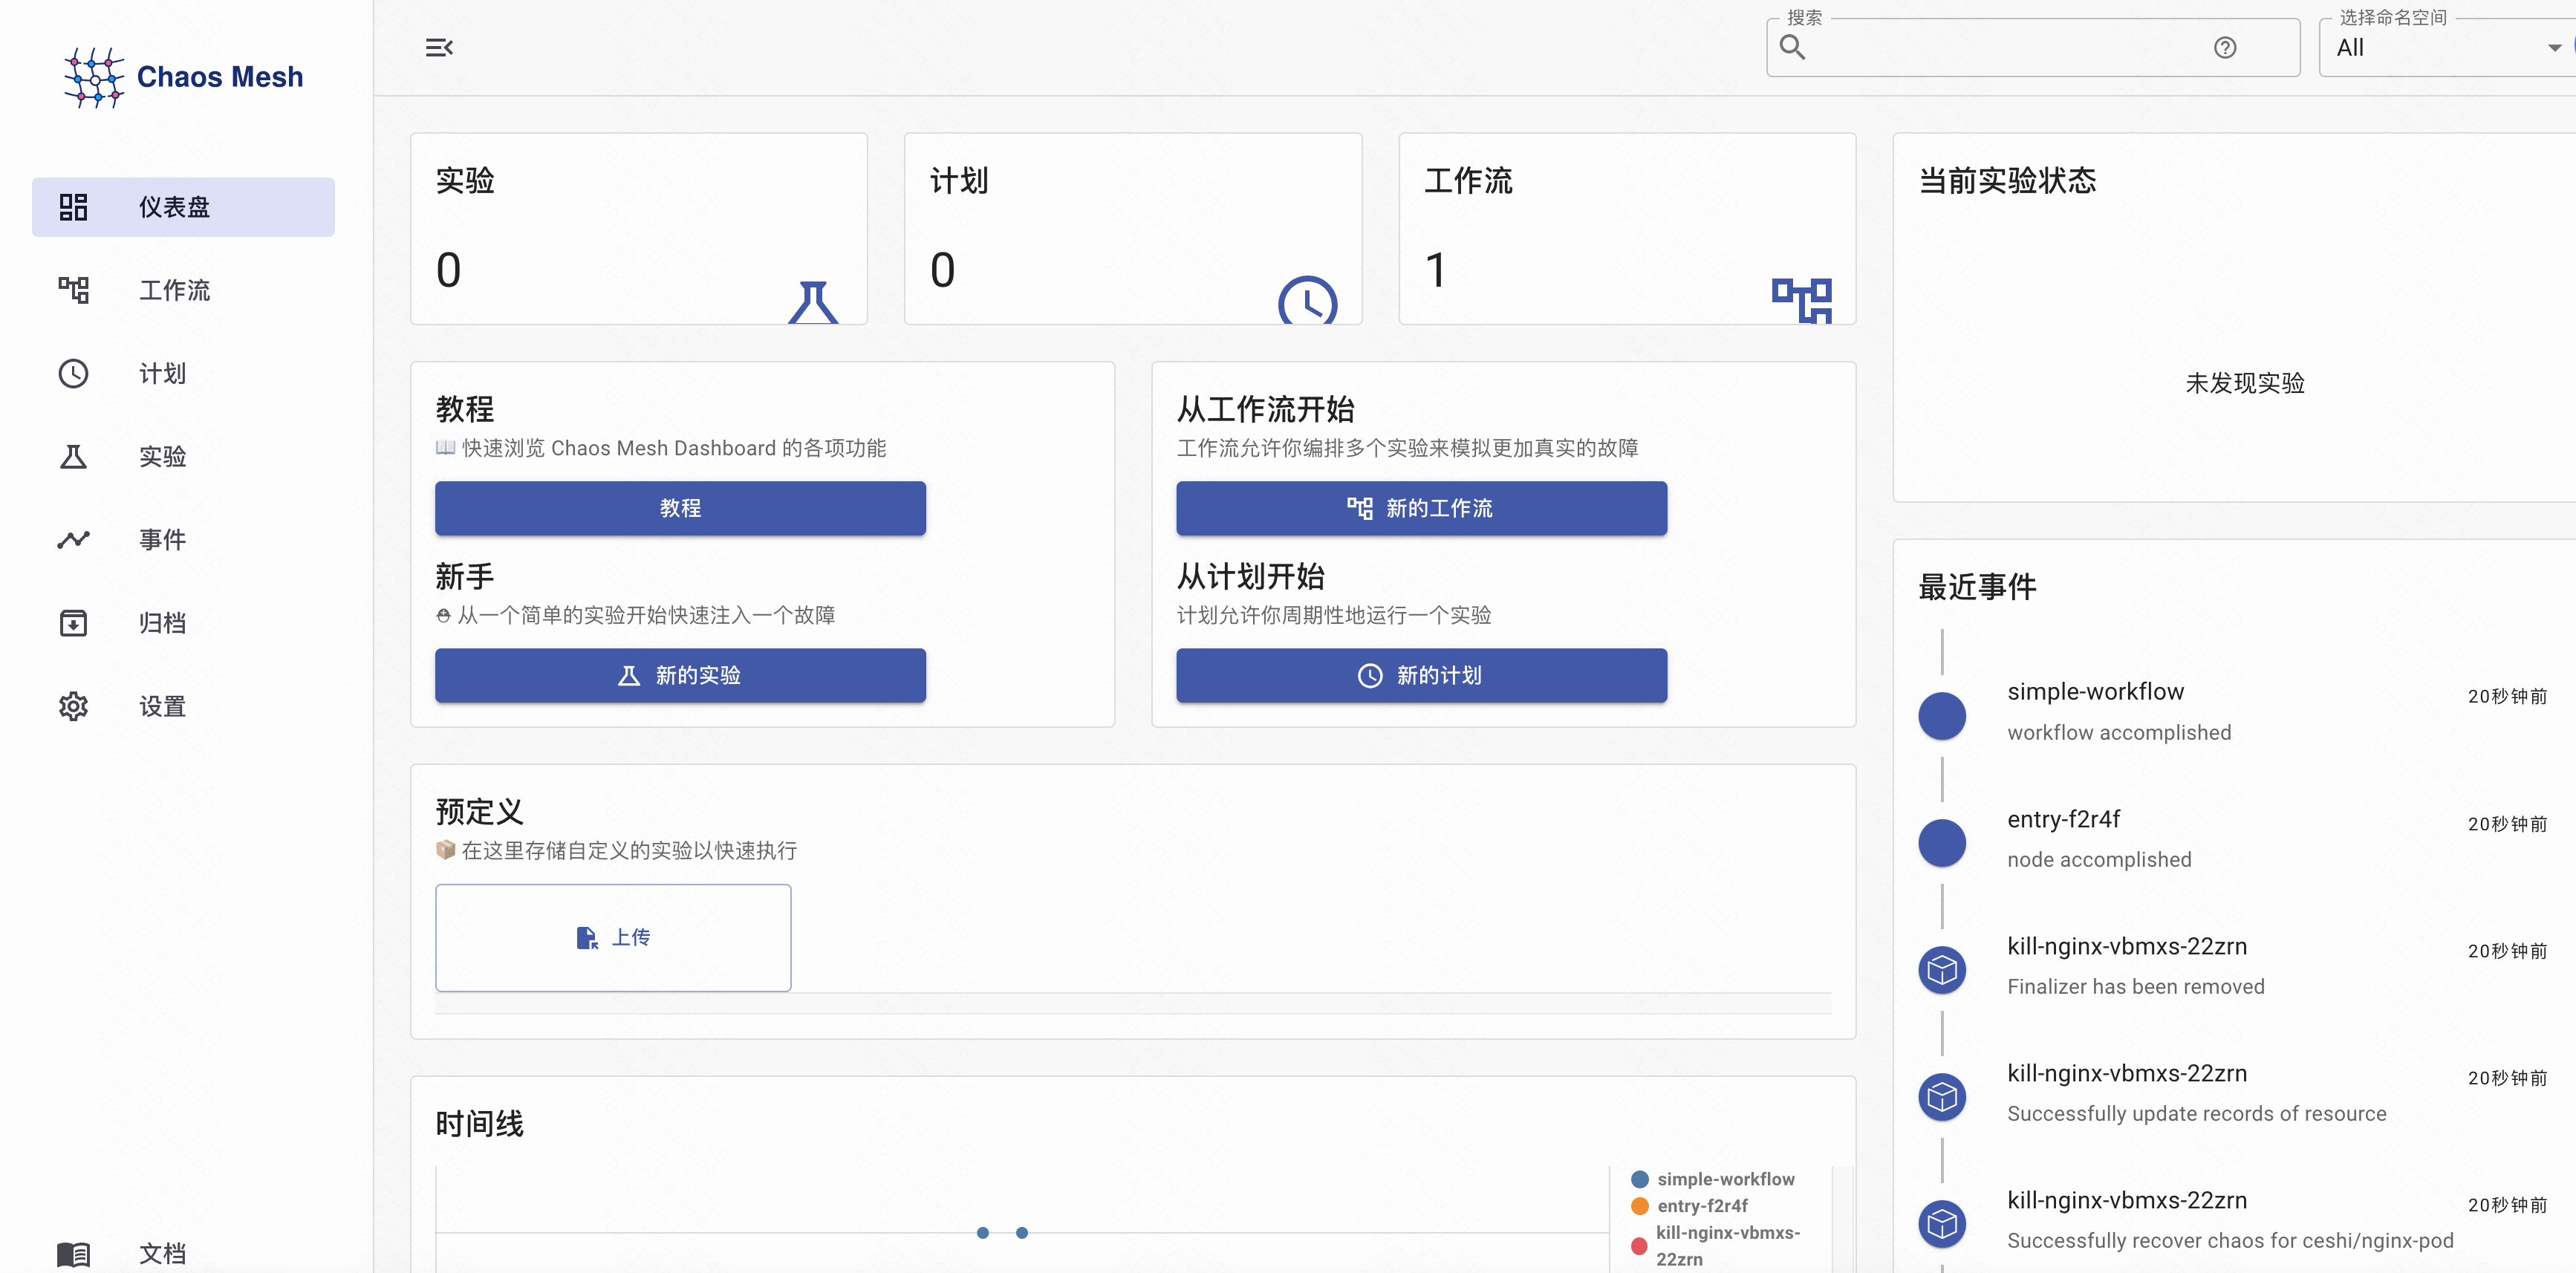Click the 教程 tutorial button
The height and width of the screenshot is (1273, 2576).
[680, 508]
